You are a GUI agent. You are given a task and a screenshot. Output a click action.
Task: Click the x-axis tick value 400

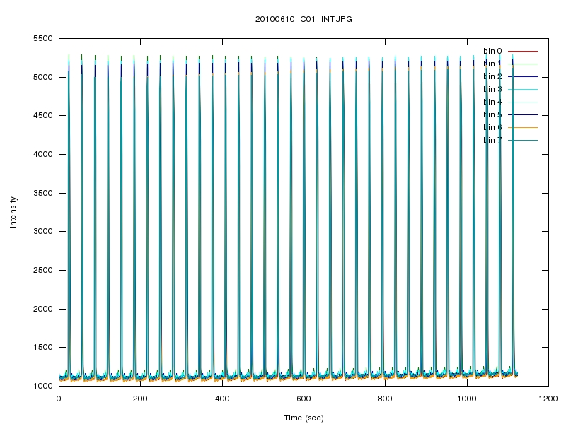pyautogui.click(x=222, y=399)
